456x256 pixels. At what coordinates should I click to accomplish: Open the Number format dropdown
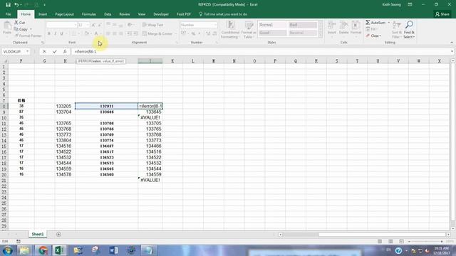[215, 25]
